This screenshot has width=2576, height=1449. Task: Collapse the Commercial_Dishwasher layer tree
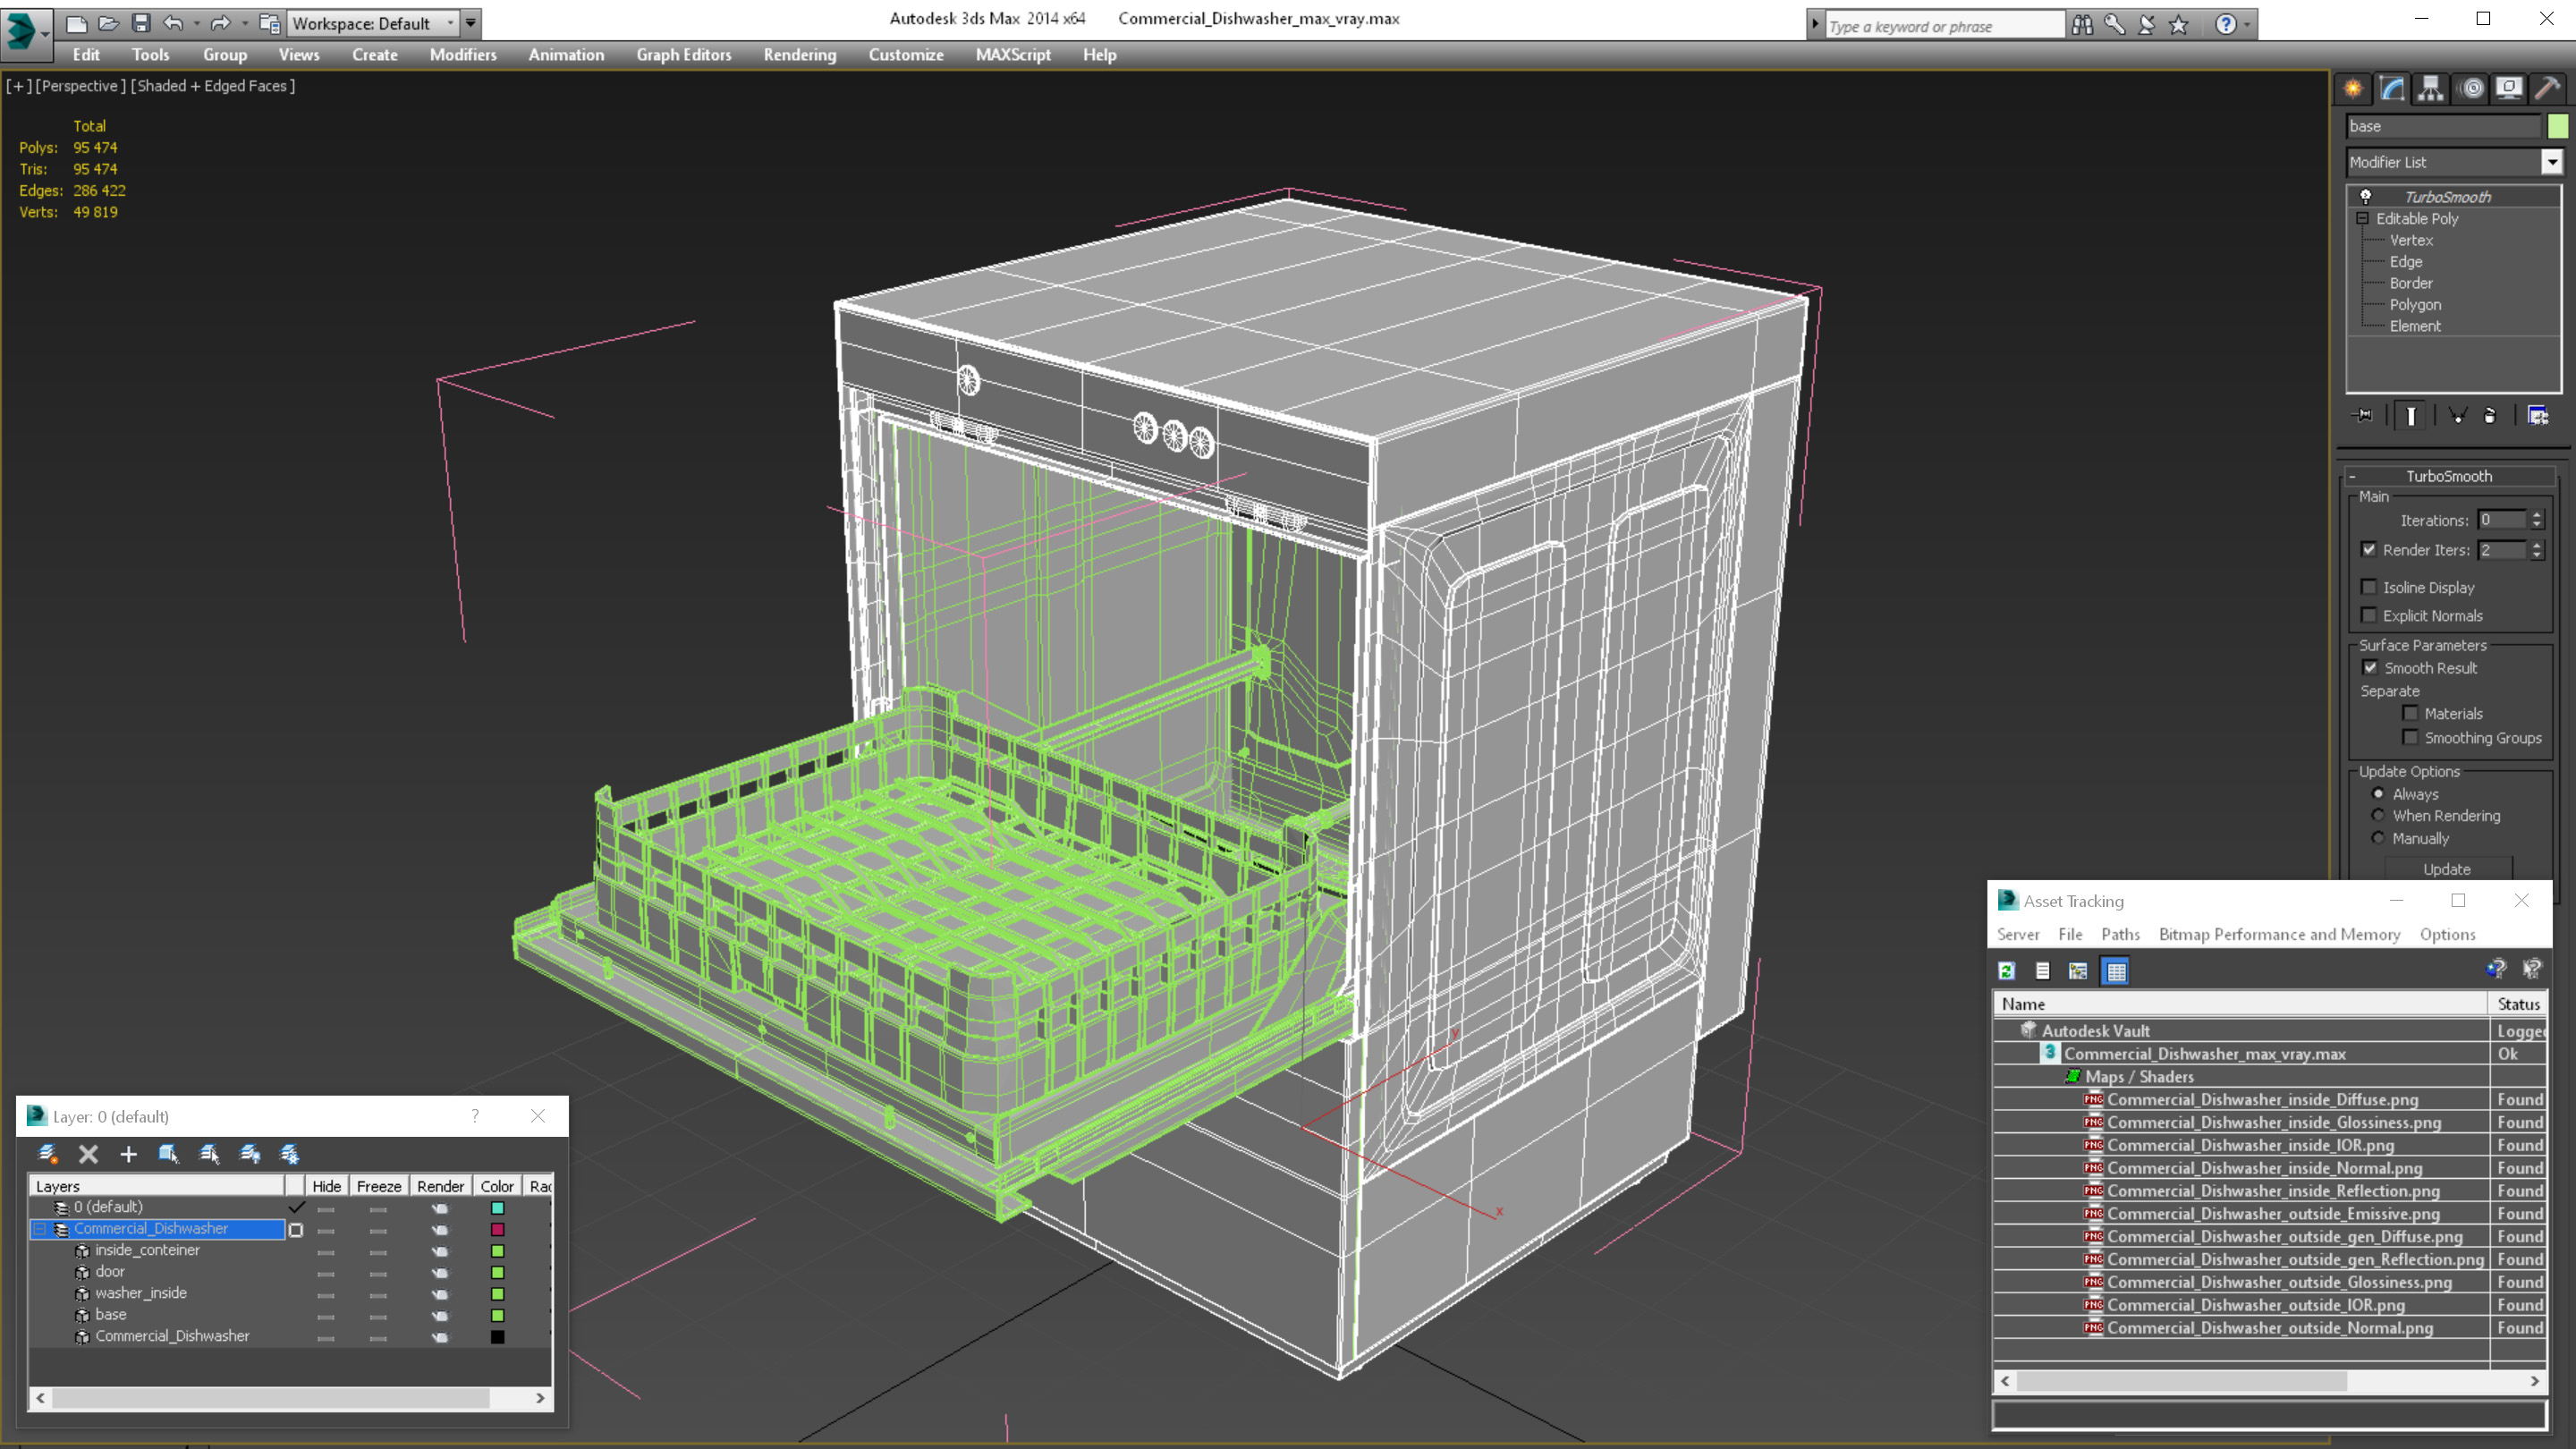[40, 1229]
